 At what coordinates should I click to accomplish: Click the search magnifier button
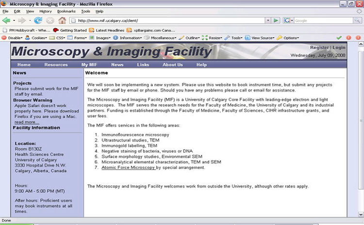[357, 20]
